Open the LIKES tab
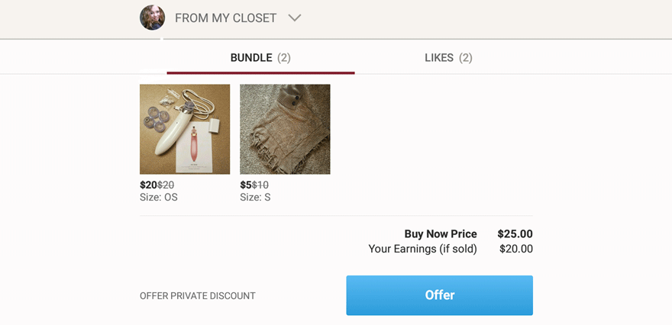Image resolution: width=672 pixels, height=325 pixels. [x=438, y=57]
